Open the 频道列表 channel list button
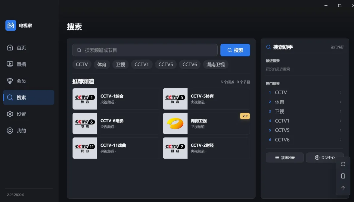The height and width of the screenshot is (202, 354). 285,157
